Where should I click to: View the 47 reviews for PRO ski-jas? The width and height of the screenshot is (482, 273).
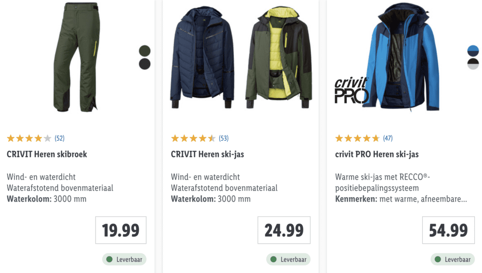point(388,138)
